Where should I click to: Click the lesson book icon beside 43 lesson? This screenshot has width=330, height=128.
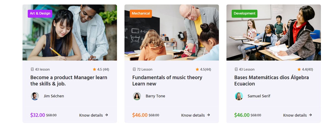pos(32,69)
